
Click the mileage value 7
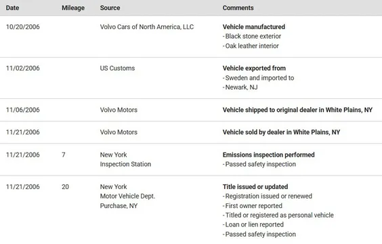[64, 155]
